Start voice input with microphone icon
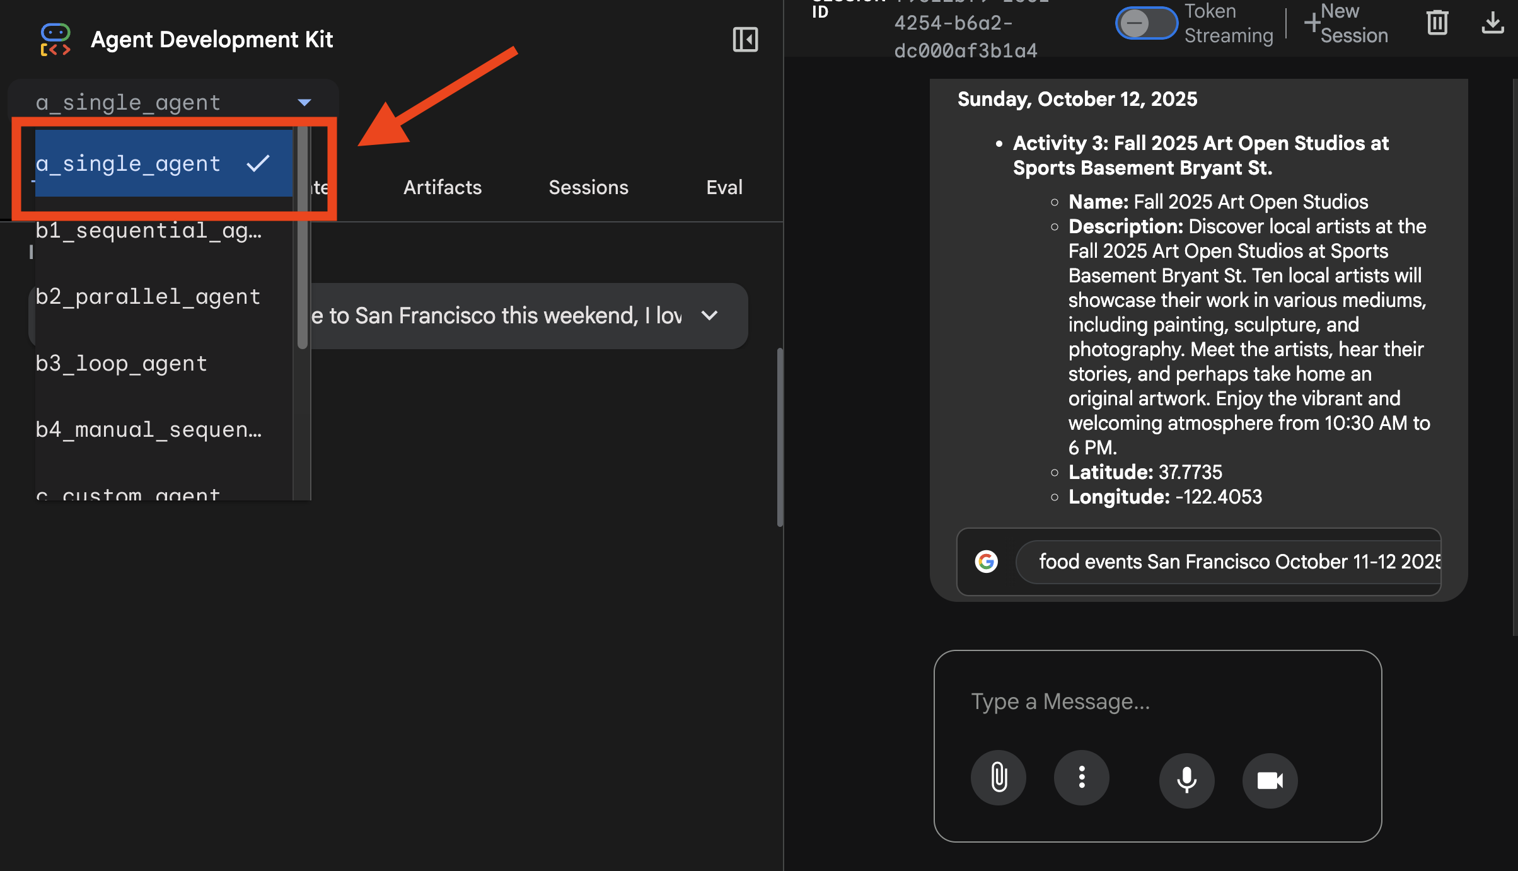 coord(1186,780)
